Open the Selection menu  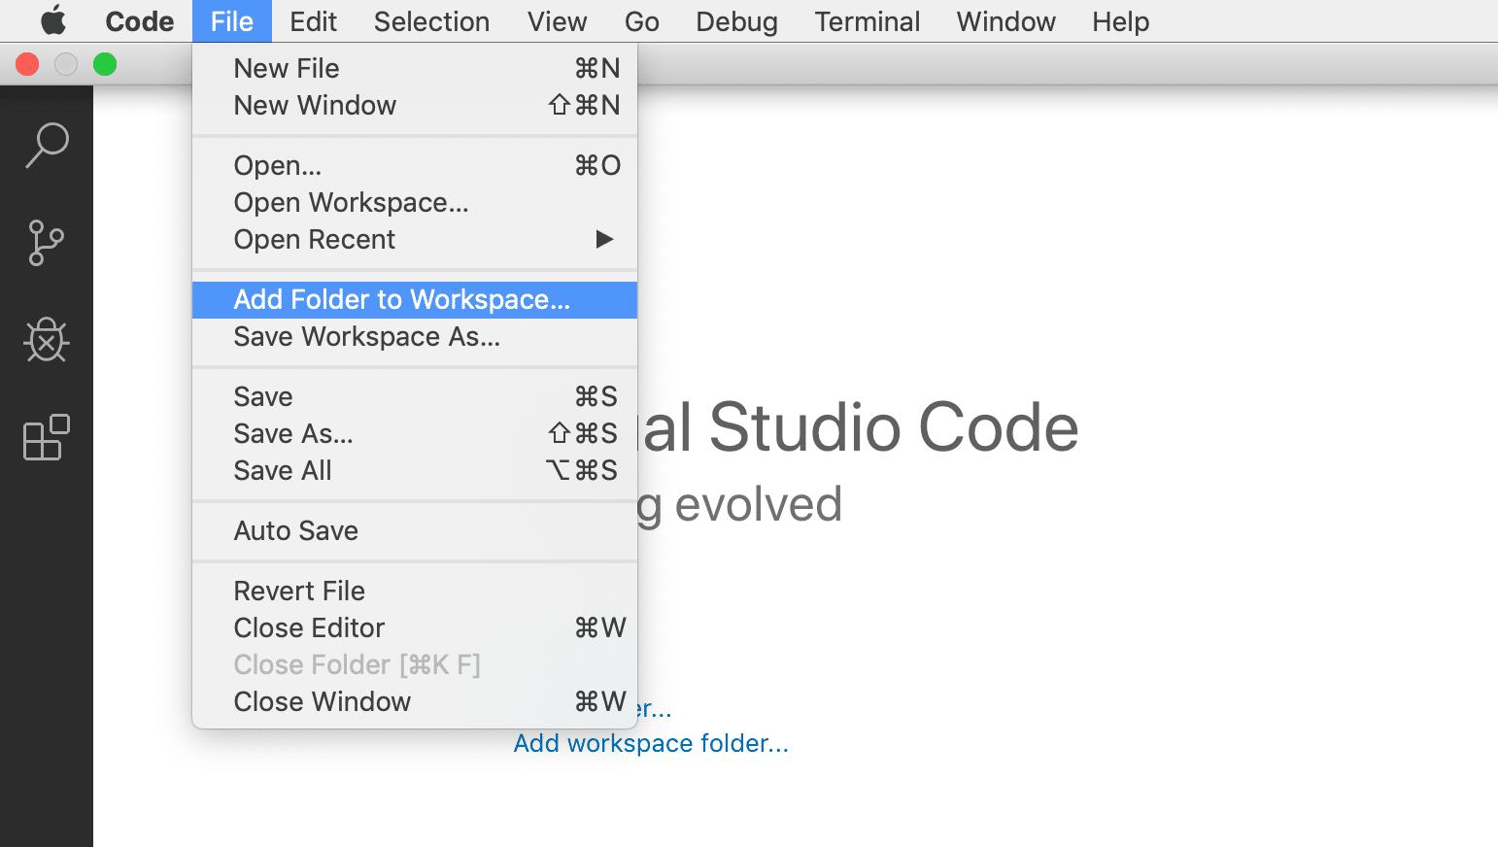[x=431, y=21]
